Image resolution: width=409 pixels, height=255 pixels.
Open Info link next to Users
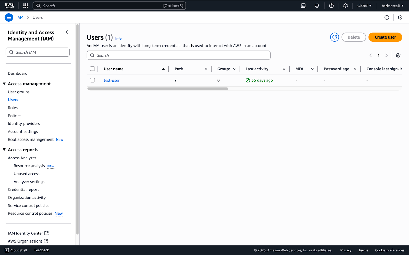(x=118, y=39)
